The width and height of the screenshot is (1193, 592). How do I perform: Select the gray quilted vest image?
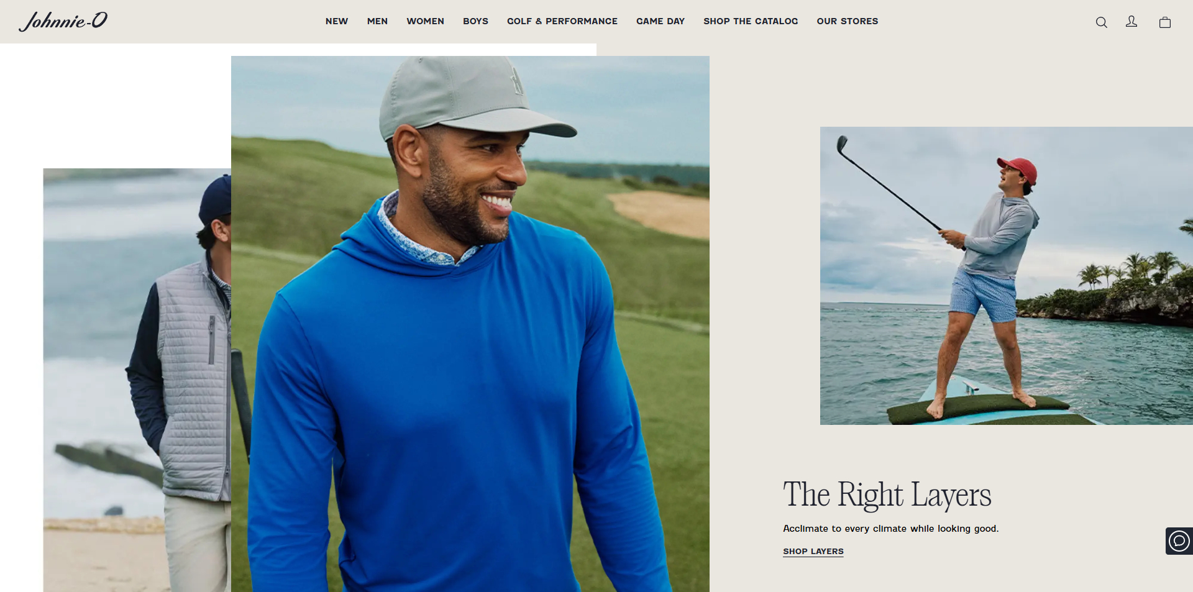(137, 380)
